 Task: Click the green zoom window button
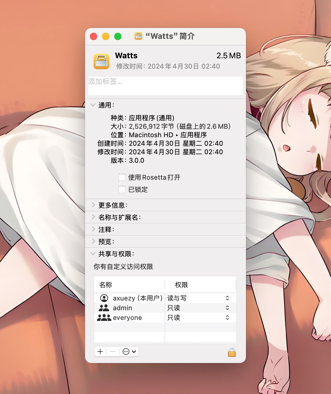(x=118, y=36)
